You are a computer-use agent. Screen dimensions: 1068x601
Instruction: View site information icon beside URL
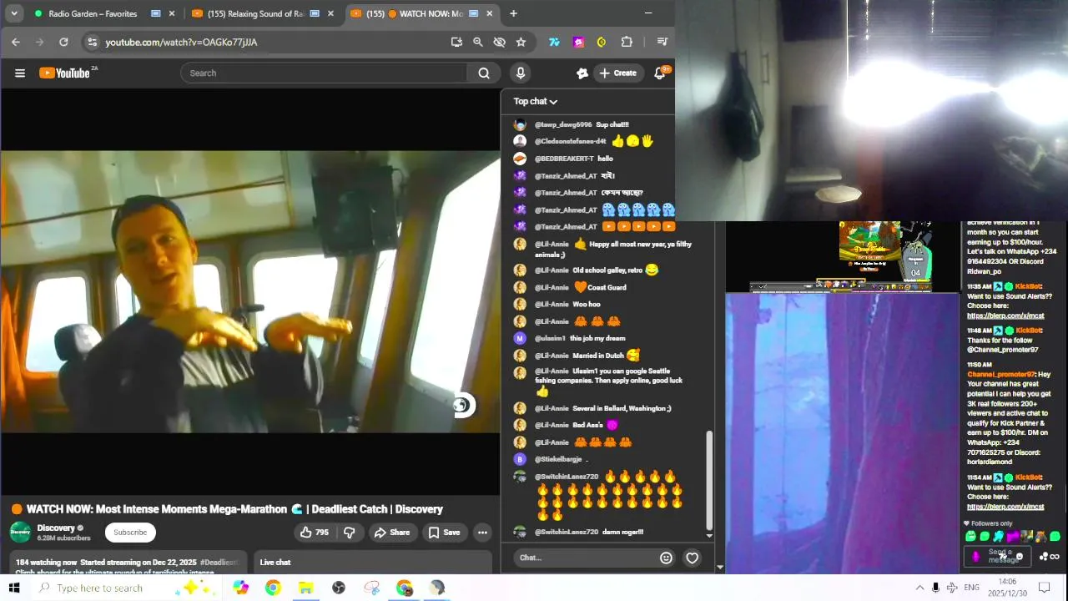pyautogui.click(x=93, y=42)
